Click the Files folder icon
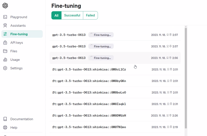 pyautogui.click(x=5, y=51)
